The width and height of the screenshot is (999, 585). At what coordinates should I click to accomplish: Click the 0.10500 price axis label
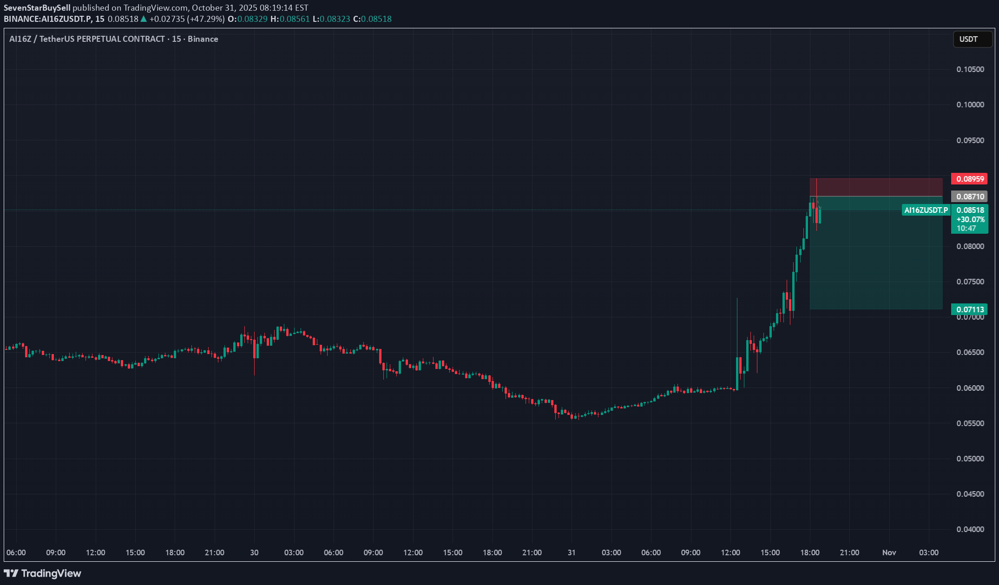point(970,69)
